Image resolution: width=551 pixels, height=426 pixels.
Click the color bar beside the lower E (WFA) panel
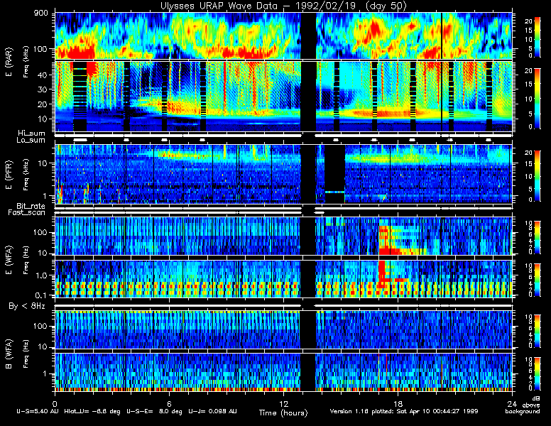click(x=538, y=280)
